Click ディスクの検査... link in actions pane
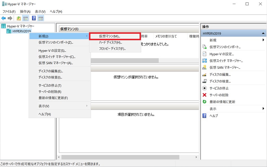Viewport: 267px width, 167px height. click(x=220, y=81)
